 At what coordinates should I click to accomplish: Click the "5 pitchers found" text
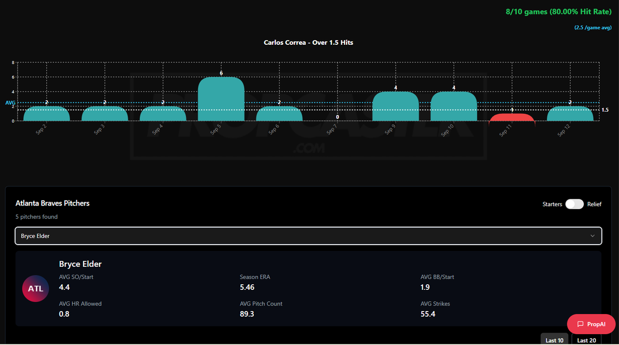[37, 217]
